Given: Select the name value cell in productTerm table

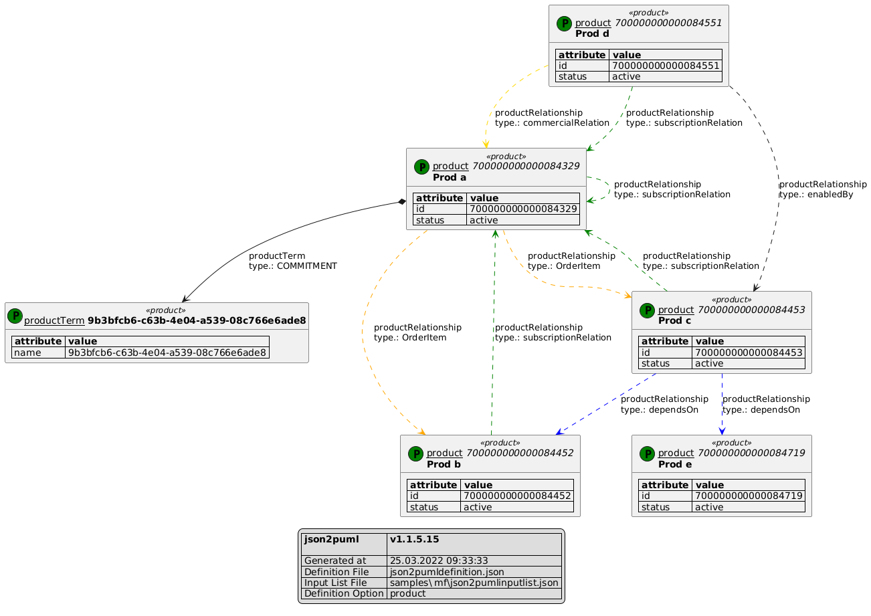Looking at the screenshot, I should pos(167,352).
